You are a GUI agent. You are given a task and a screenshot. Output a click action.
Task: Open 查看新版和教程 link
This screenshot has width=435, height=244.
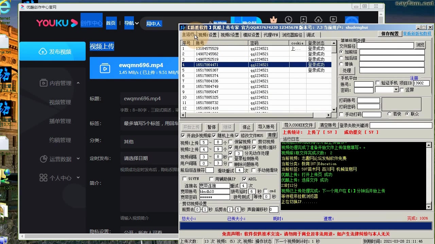(417, 34)
